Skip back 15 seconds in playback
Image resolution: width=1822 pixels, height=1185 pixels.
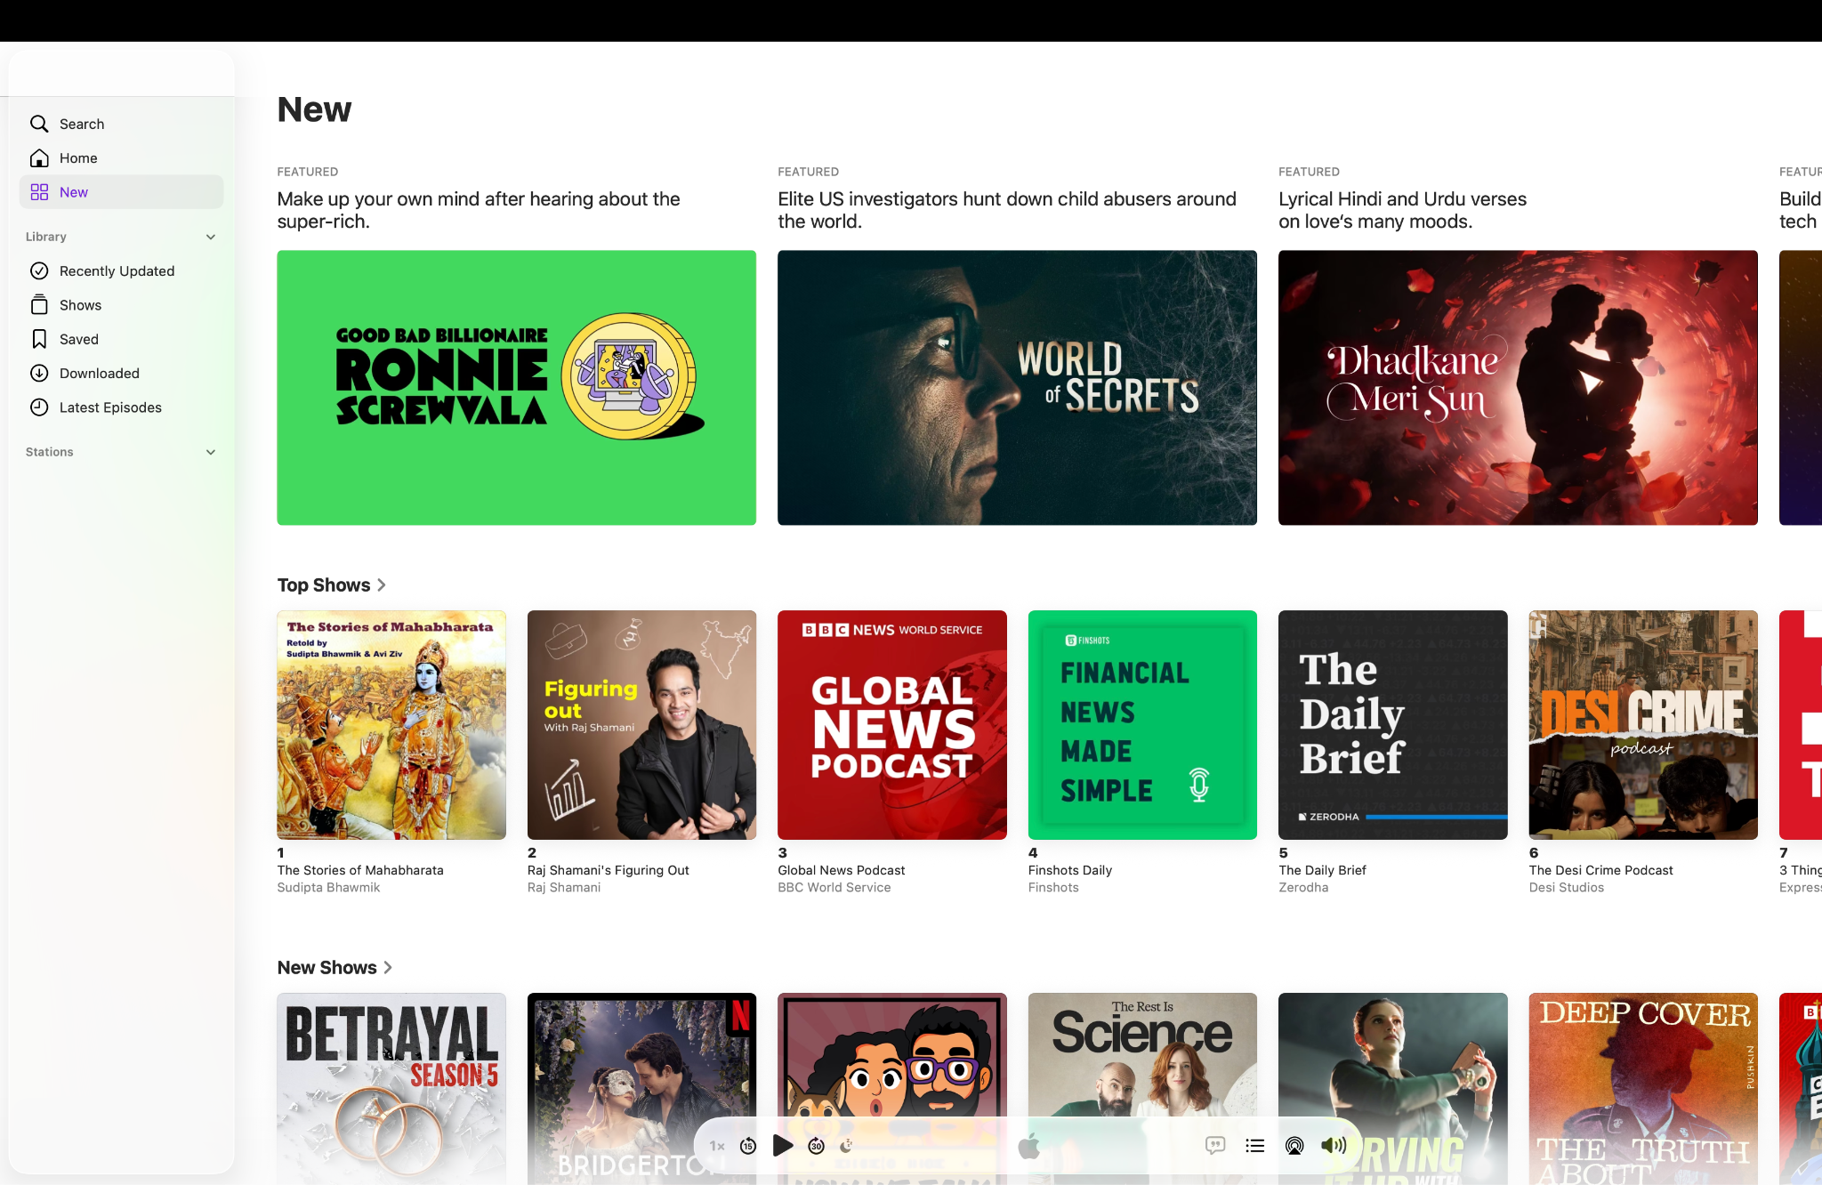click(748, 1146)
